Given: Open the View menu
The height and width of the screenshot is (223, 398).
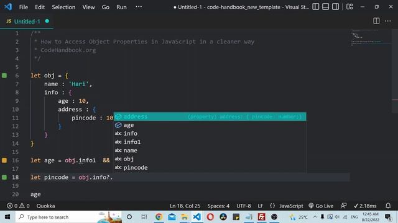Looking at the screenshot, I should point(88,7).
